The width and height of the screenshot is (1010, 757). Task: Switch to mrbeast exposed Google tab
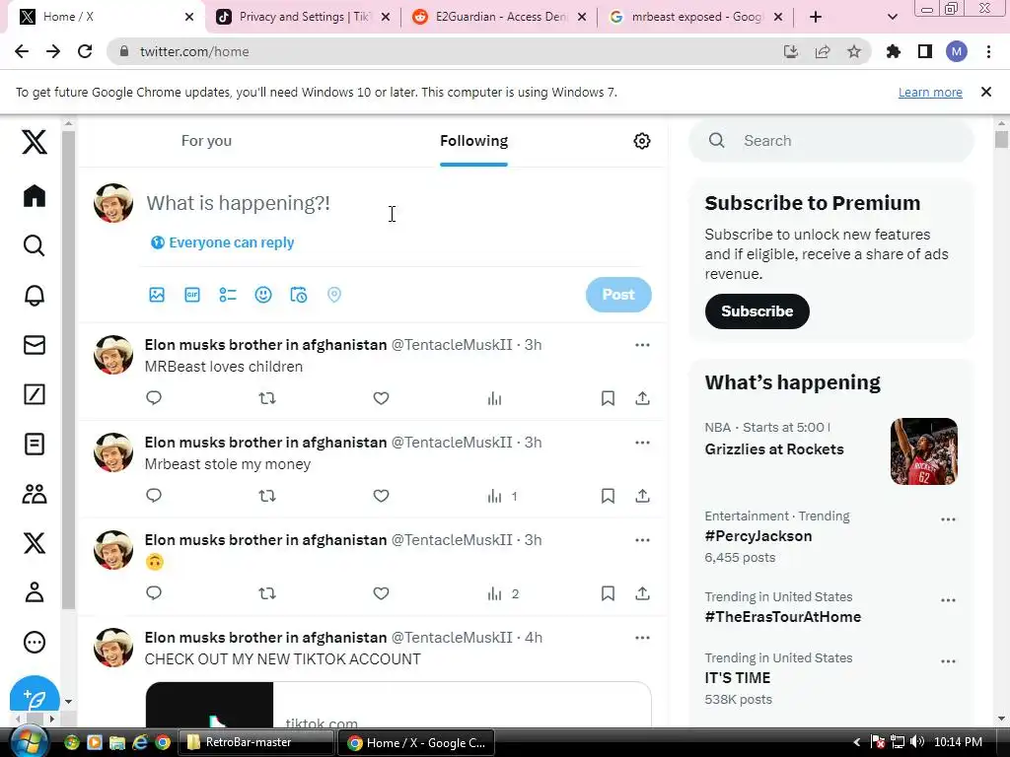tap(695, 17)
